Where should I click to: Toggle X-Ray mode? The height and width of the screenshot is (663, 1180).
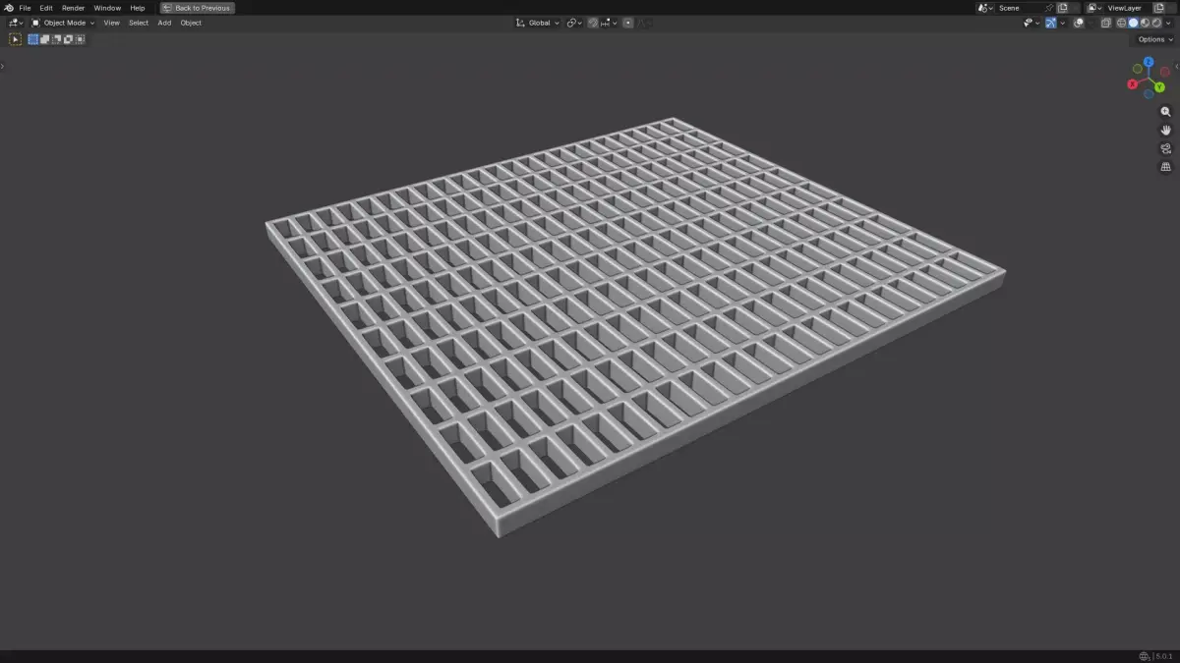click(x=1106, y=23)
